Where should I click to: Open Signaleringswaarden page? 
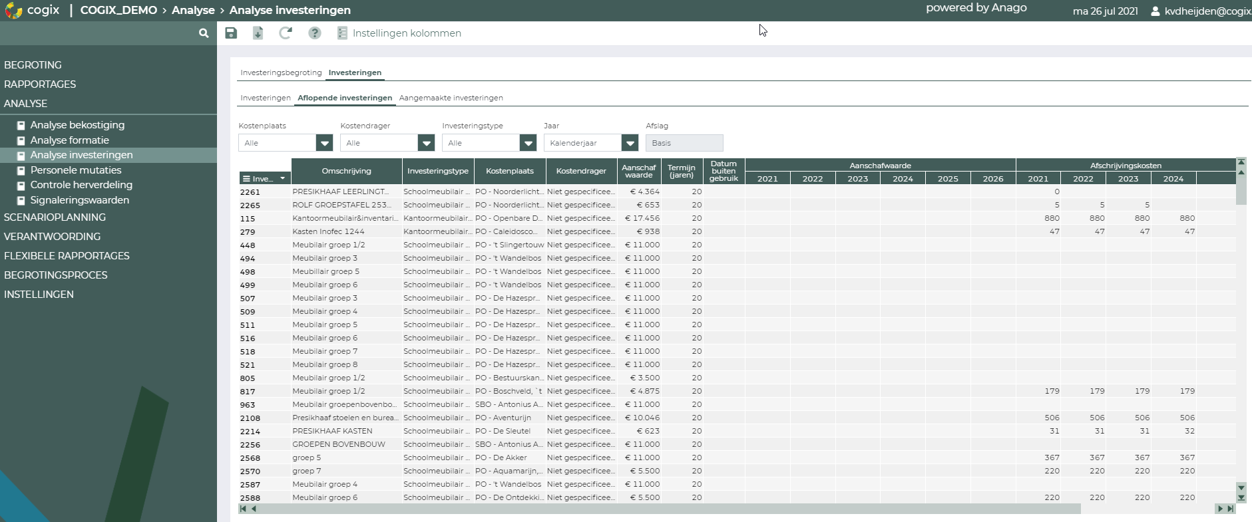tap(79, 200)
